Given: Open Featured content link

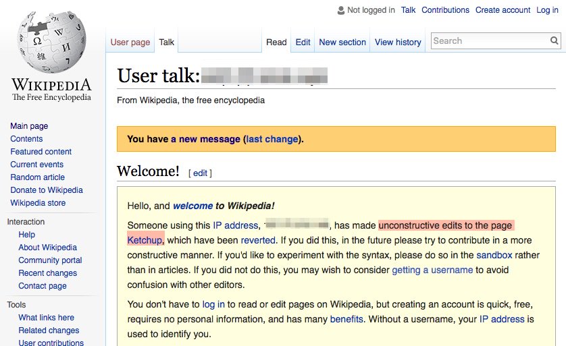Looking at the screenshot, I should coord(41,152).
